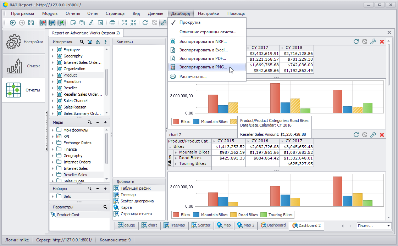Click the magnifier icon in the Параметры header
This screenshot has height=246, width=398.
105,207
